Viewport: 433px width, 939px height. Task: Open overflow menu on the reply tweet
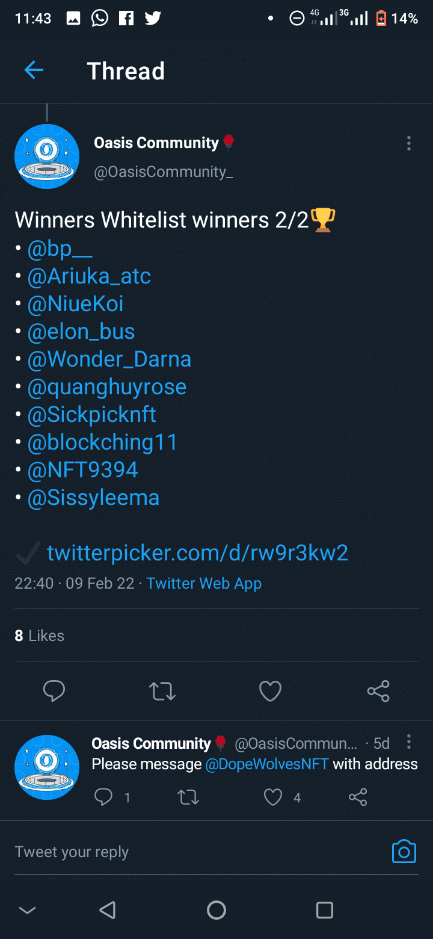[409, 742]
